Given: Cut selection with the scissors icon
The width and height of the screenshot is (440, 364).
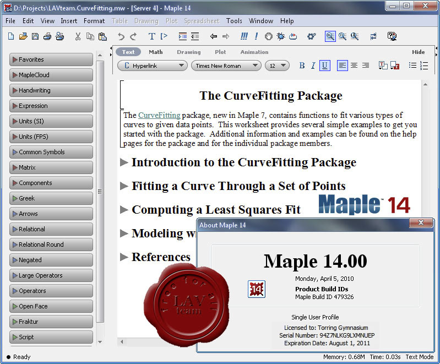Looking at the screenshot, I should 78,36.
